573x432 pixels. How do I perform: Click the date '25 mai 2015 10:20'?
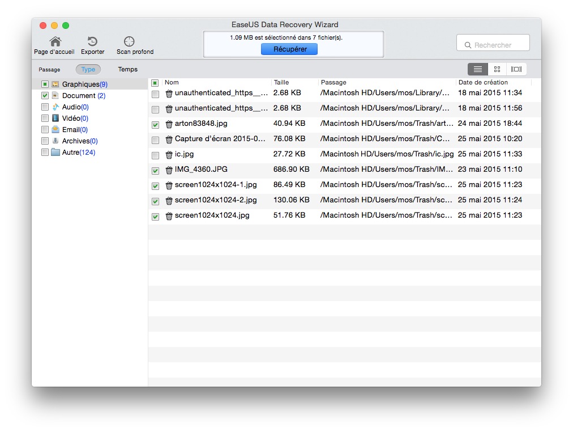tap(490, 139)
